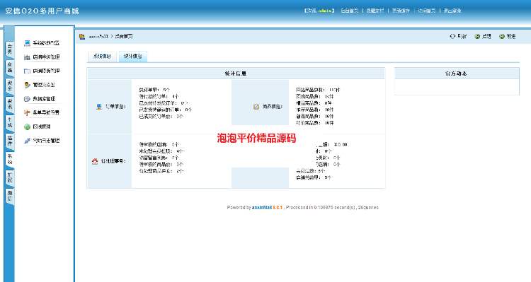Click the house icon beside 待处理事务
Viewport: 531px width, 282px height.
(95, 161)
